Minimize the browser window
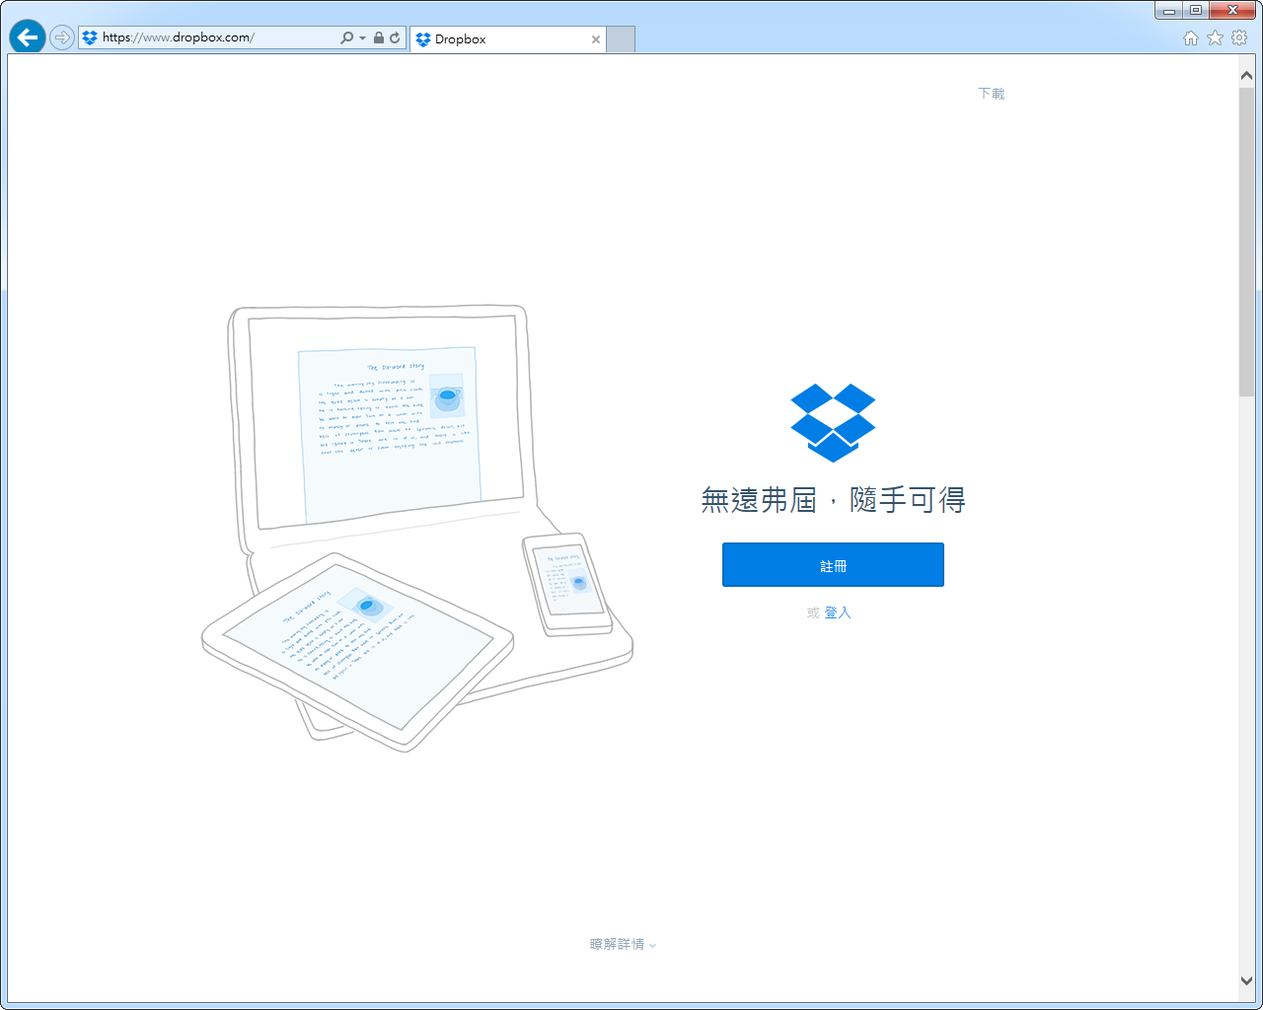 pos(1169,11)
